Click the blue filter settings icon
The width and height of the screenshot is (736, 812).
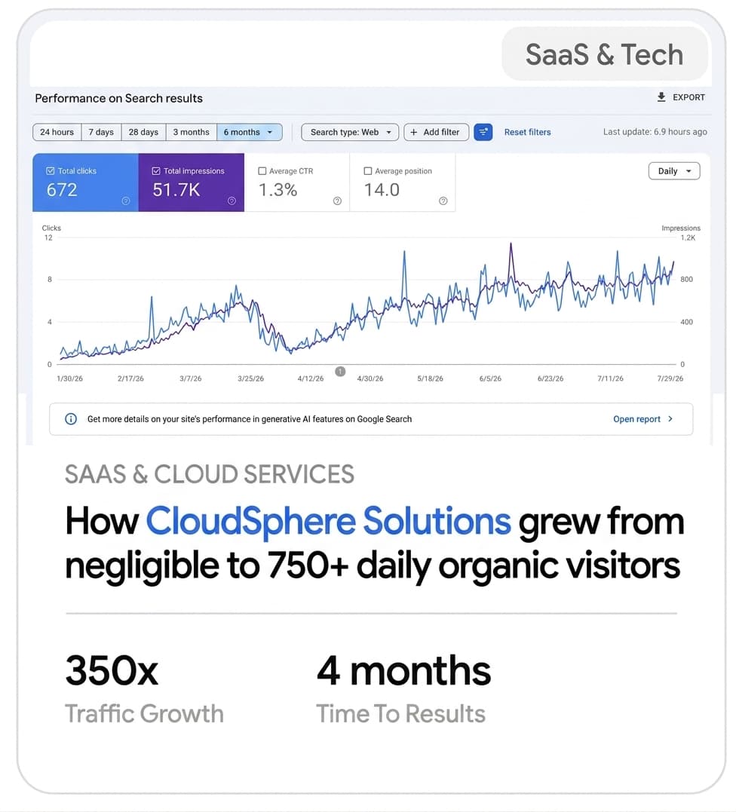483,132
